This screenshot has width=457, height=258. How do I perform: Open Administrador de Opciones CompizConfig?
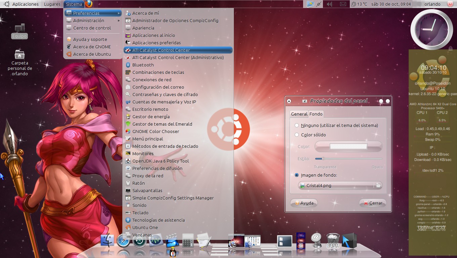[x=178, y=20]
